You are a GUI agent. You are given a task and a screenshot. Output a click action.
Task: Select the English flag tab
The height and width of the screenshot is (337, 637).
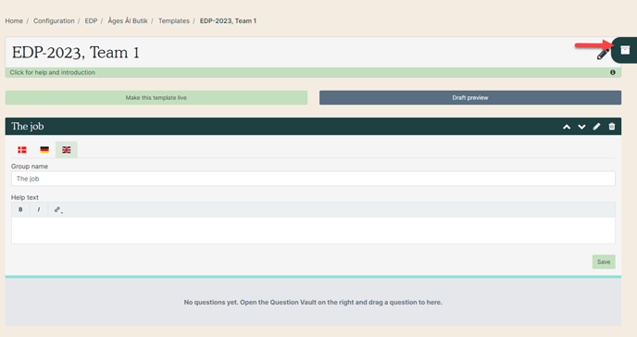click(67, 150)
